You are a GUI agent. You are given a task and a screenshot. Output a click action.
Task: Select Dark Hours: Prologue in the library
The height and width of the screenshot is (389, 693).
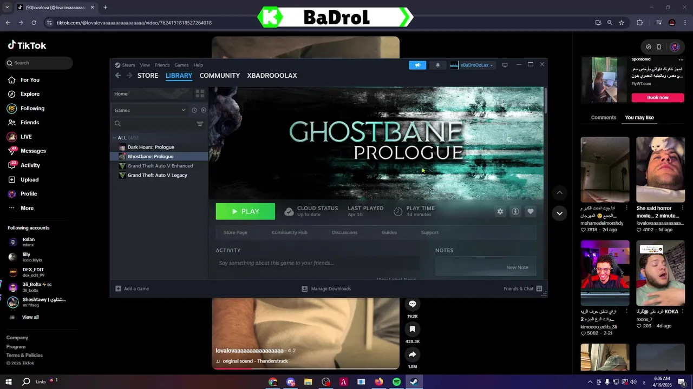pos(151,147)
